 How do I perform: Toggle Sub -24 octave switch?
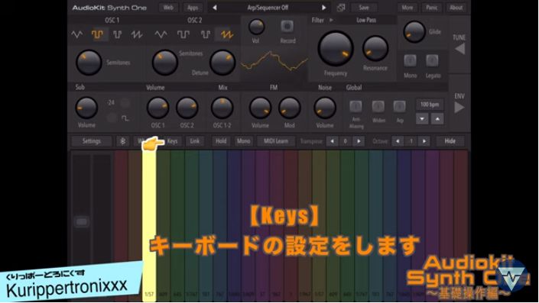(125, 102)
